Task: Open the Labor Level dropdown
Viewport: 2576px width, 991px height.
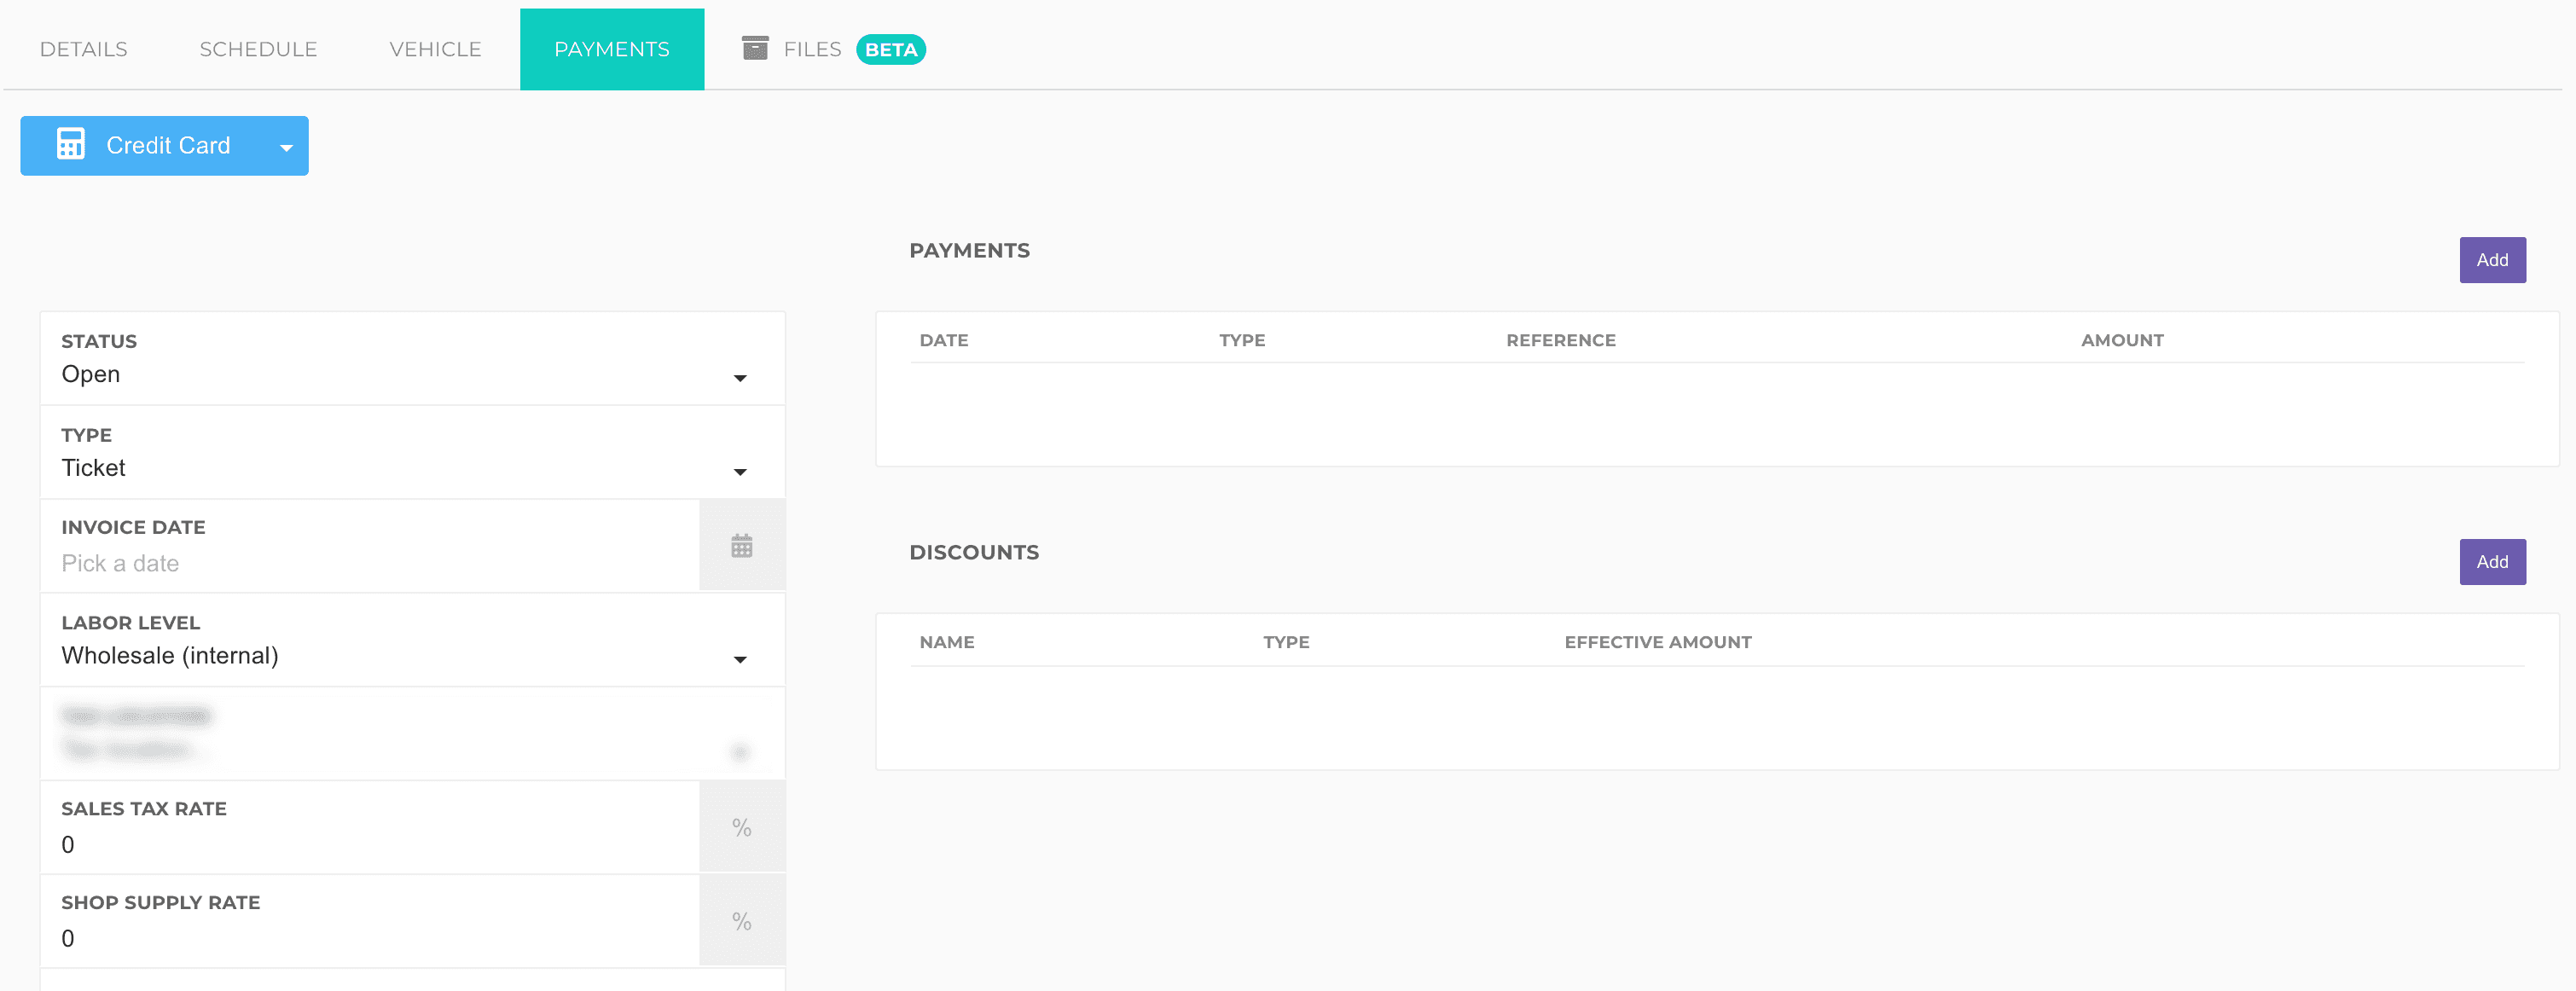Action: tap(739, 659)
